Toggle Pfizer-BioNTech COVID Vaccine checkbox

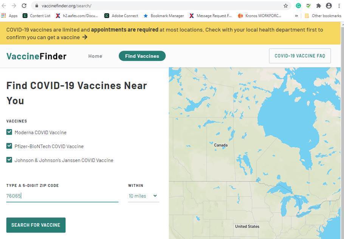9,146
